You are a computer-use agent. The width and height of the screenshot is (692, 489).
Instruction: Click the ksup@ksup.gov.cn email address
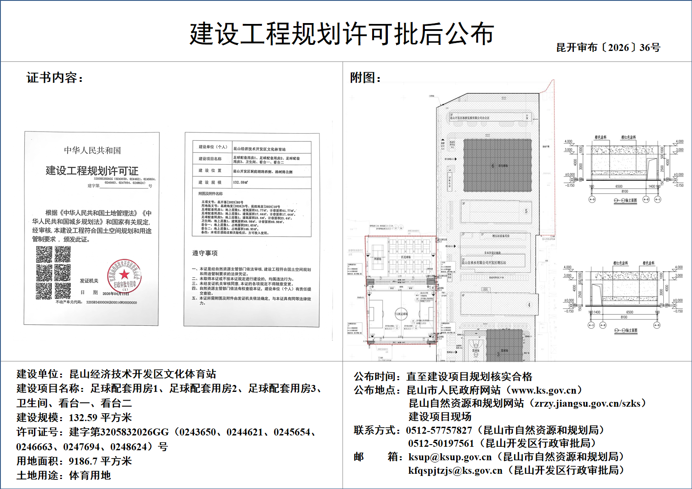(x=450, y=457)
